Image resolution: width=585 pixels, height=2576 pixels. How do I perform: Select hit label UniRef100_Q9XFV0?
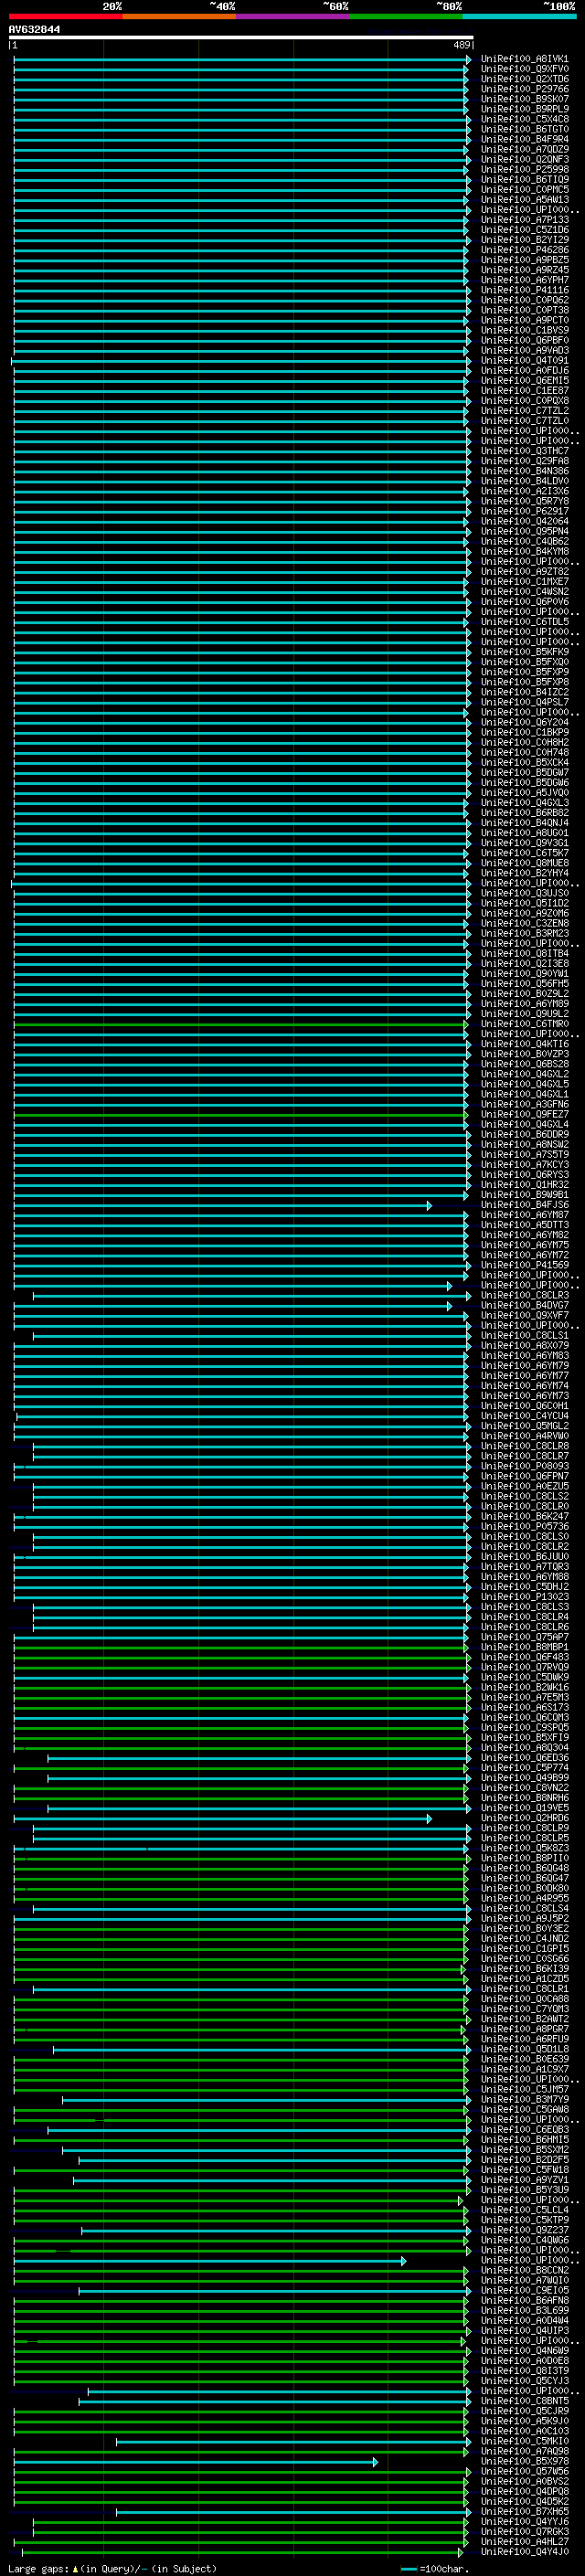pyautogui.click(x=524, y=69)
